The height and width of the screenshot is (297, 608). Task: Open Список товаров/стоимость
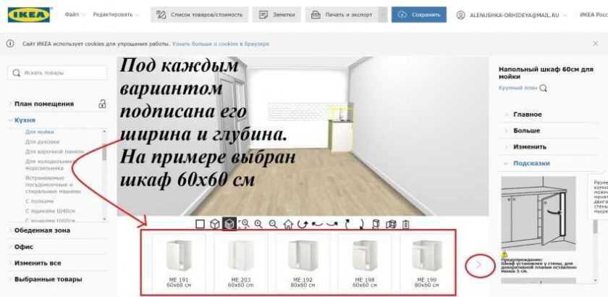[200, 14]
